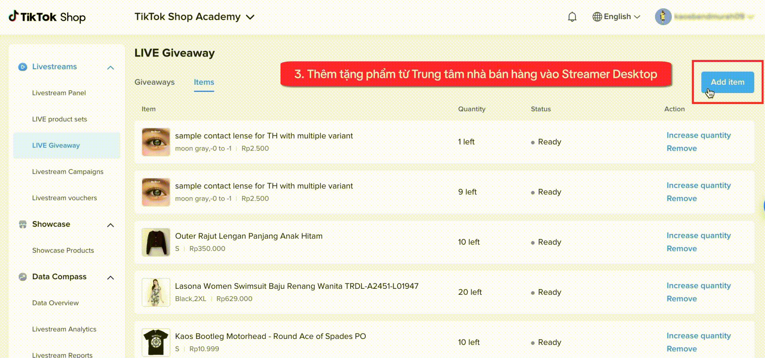Click the Showcase store icon in sidebar
This screenshot has height=358, width=765.
(x=23, y=224)
